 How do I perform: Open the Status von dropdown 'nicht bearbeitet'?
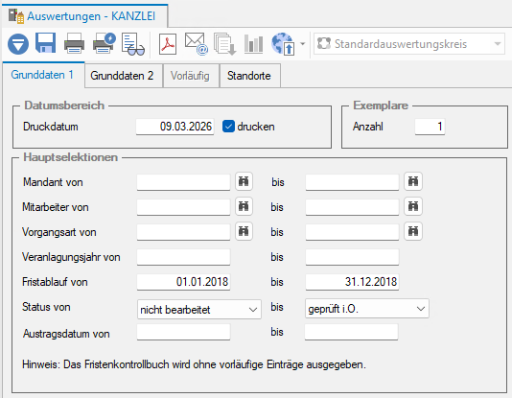click(199, 309)
